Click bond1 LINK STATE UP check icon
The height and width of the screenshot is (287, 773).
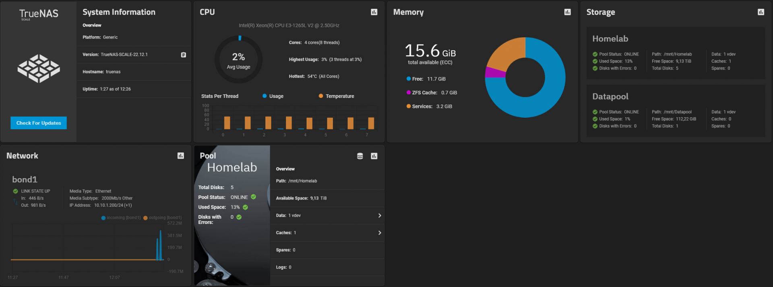(16, 191)
